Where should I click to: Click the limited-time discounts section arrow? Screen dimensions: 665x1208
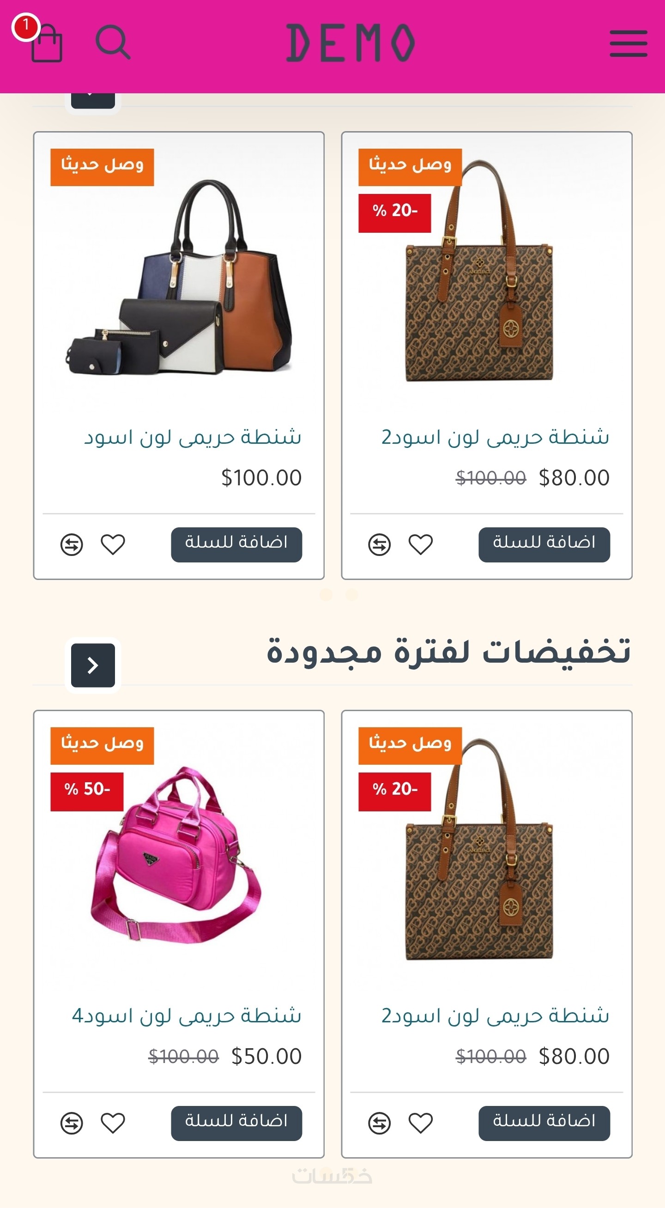pos(93,665)
